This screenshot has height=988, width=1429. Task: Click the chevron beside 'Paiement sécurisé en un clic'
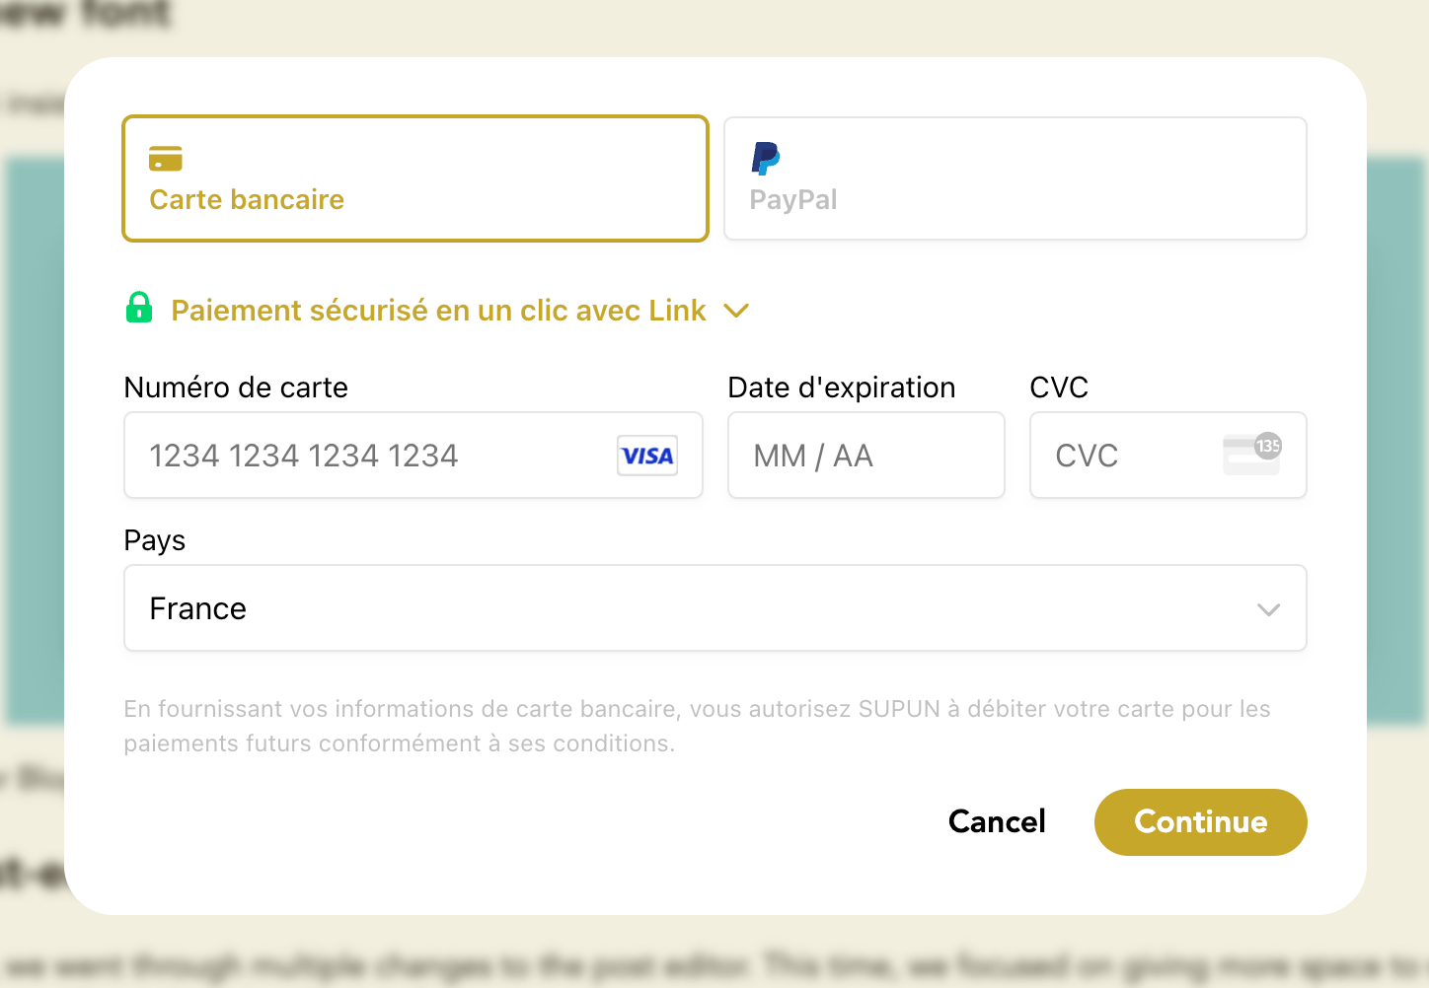click(x=736, y=311)
